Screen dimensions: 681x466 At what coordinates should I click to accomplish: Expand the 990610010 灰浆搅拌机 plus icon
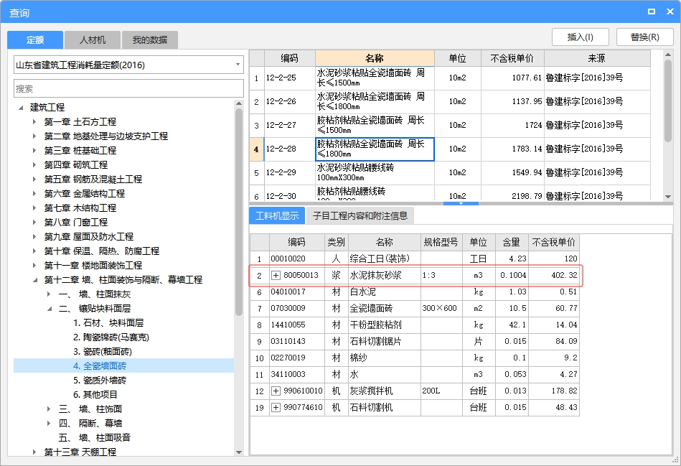click(x=276, y=391)
